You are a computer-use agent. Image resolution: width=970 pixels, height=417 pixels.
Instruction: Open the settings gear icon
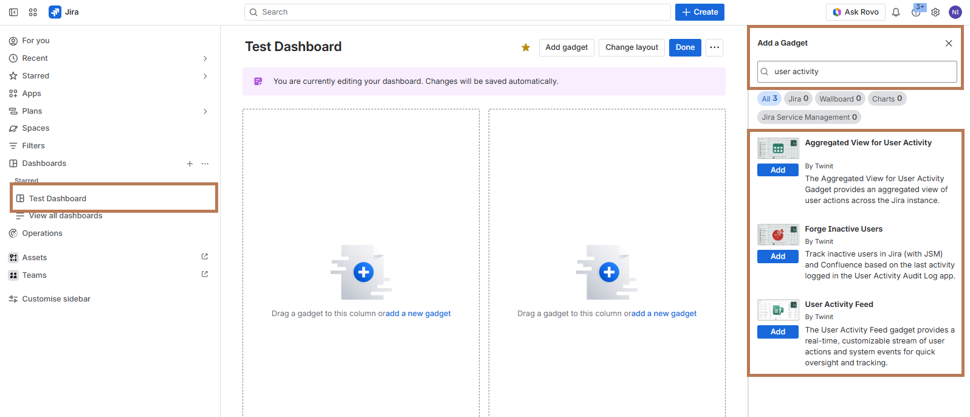click(935, 12)
